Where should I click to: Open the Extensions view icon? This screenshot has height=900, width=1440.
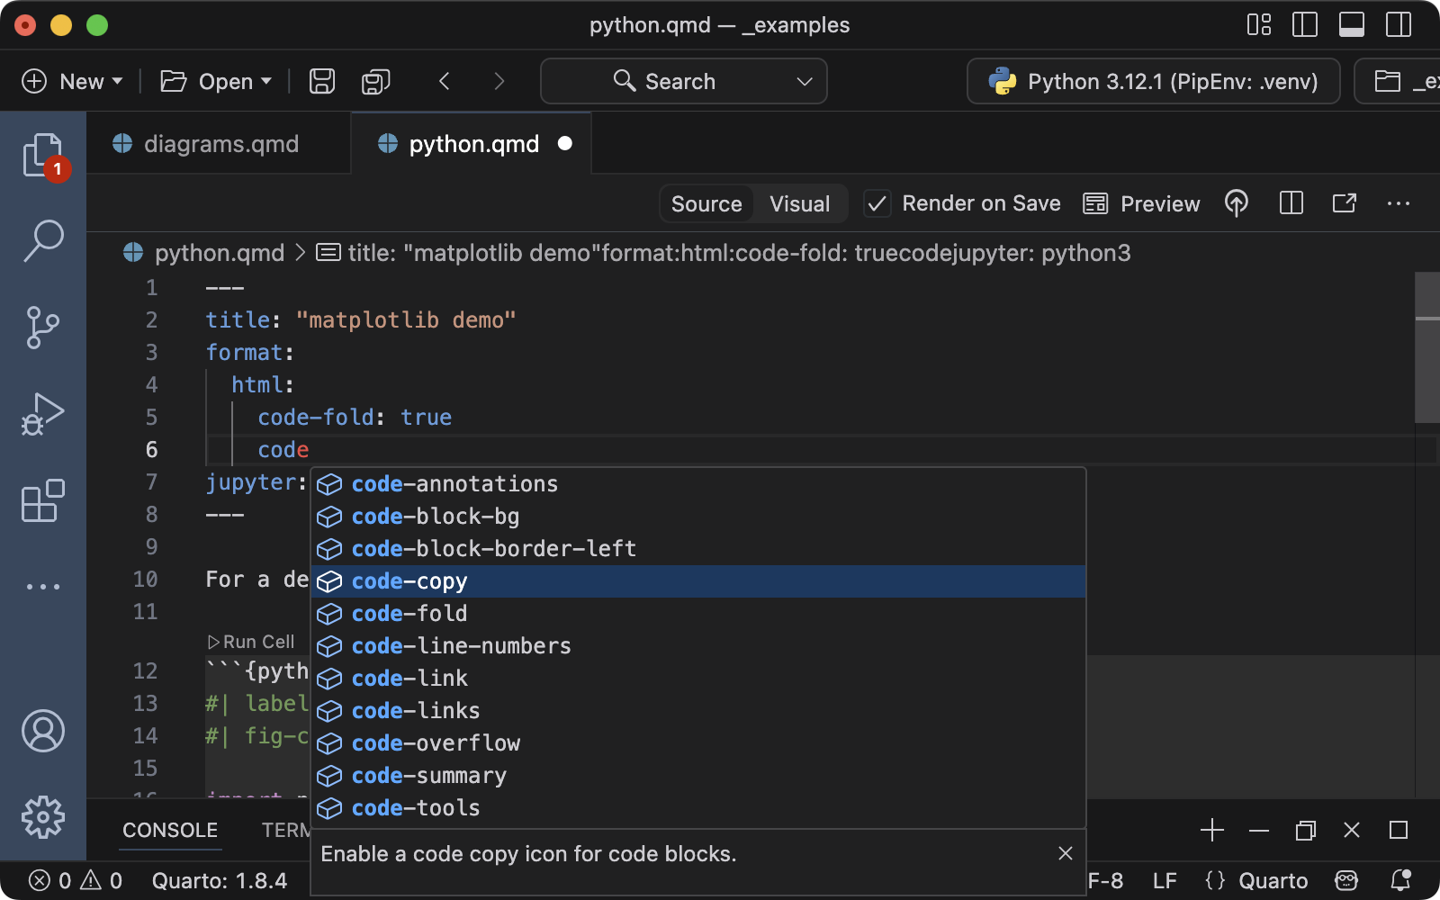pos(43,500)
